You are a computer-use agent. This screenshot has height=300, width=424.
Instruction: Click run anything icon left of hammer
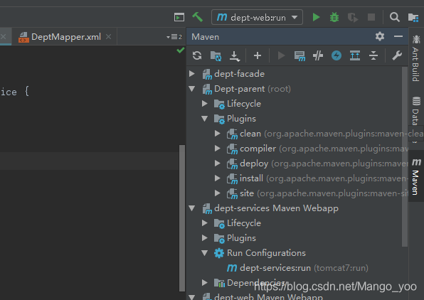(x=179, y=17)
